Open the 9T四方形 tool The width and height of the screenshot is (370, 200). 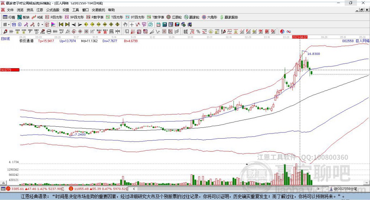tap(135, 17)
